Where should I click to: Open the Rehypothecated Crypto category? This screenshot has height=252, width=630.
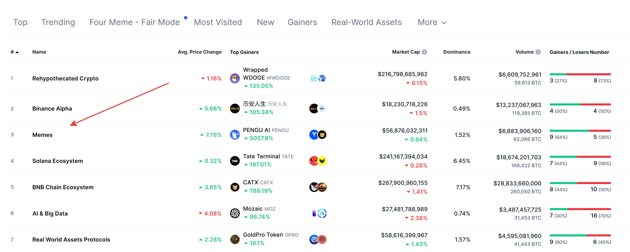click(x=65, y=79)
